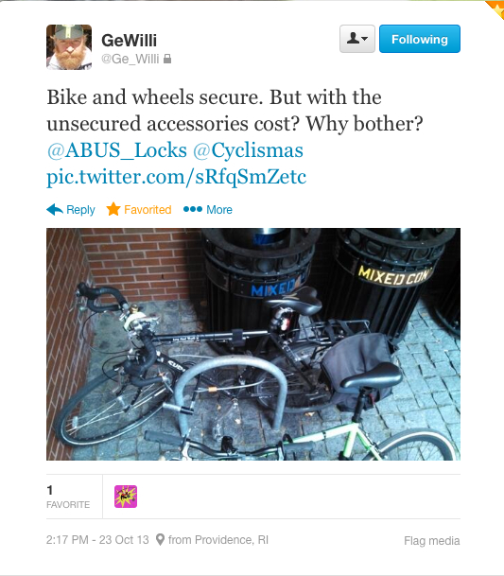Image resolution: width=504 pixels, height=576 pixels.
Task: Click the protected account lock icon
Action: pyautogui.click(x=167, y=59)
